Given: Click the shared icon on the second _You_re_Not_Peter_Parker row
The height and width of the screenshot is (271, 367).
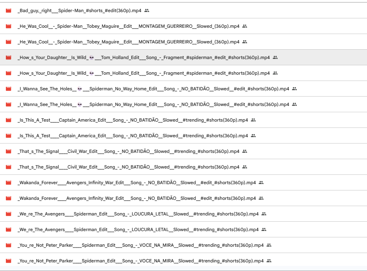Looking at the screenshot, I should click(x=269, y=261).
